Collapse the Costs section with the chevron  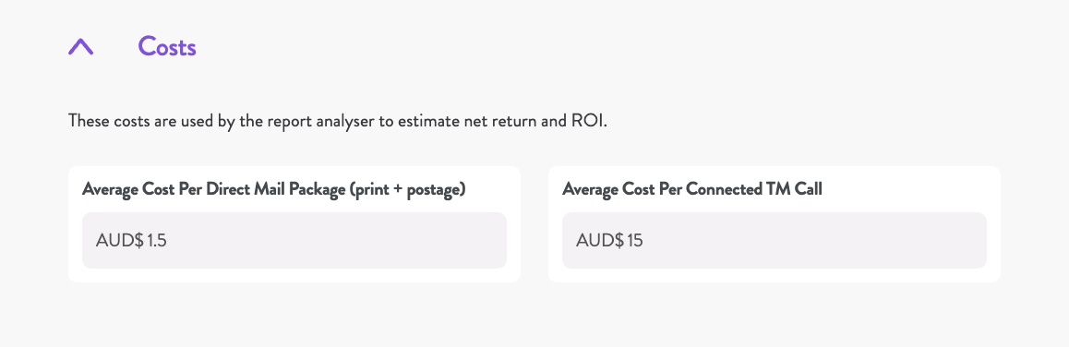[x=80, y=47]
